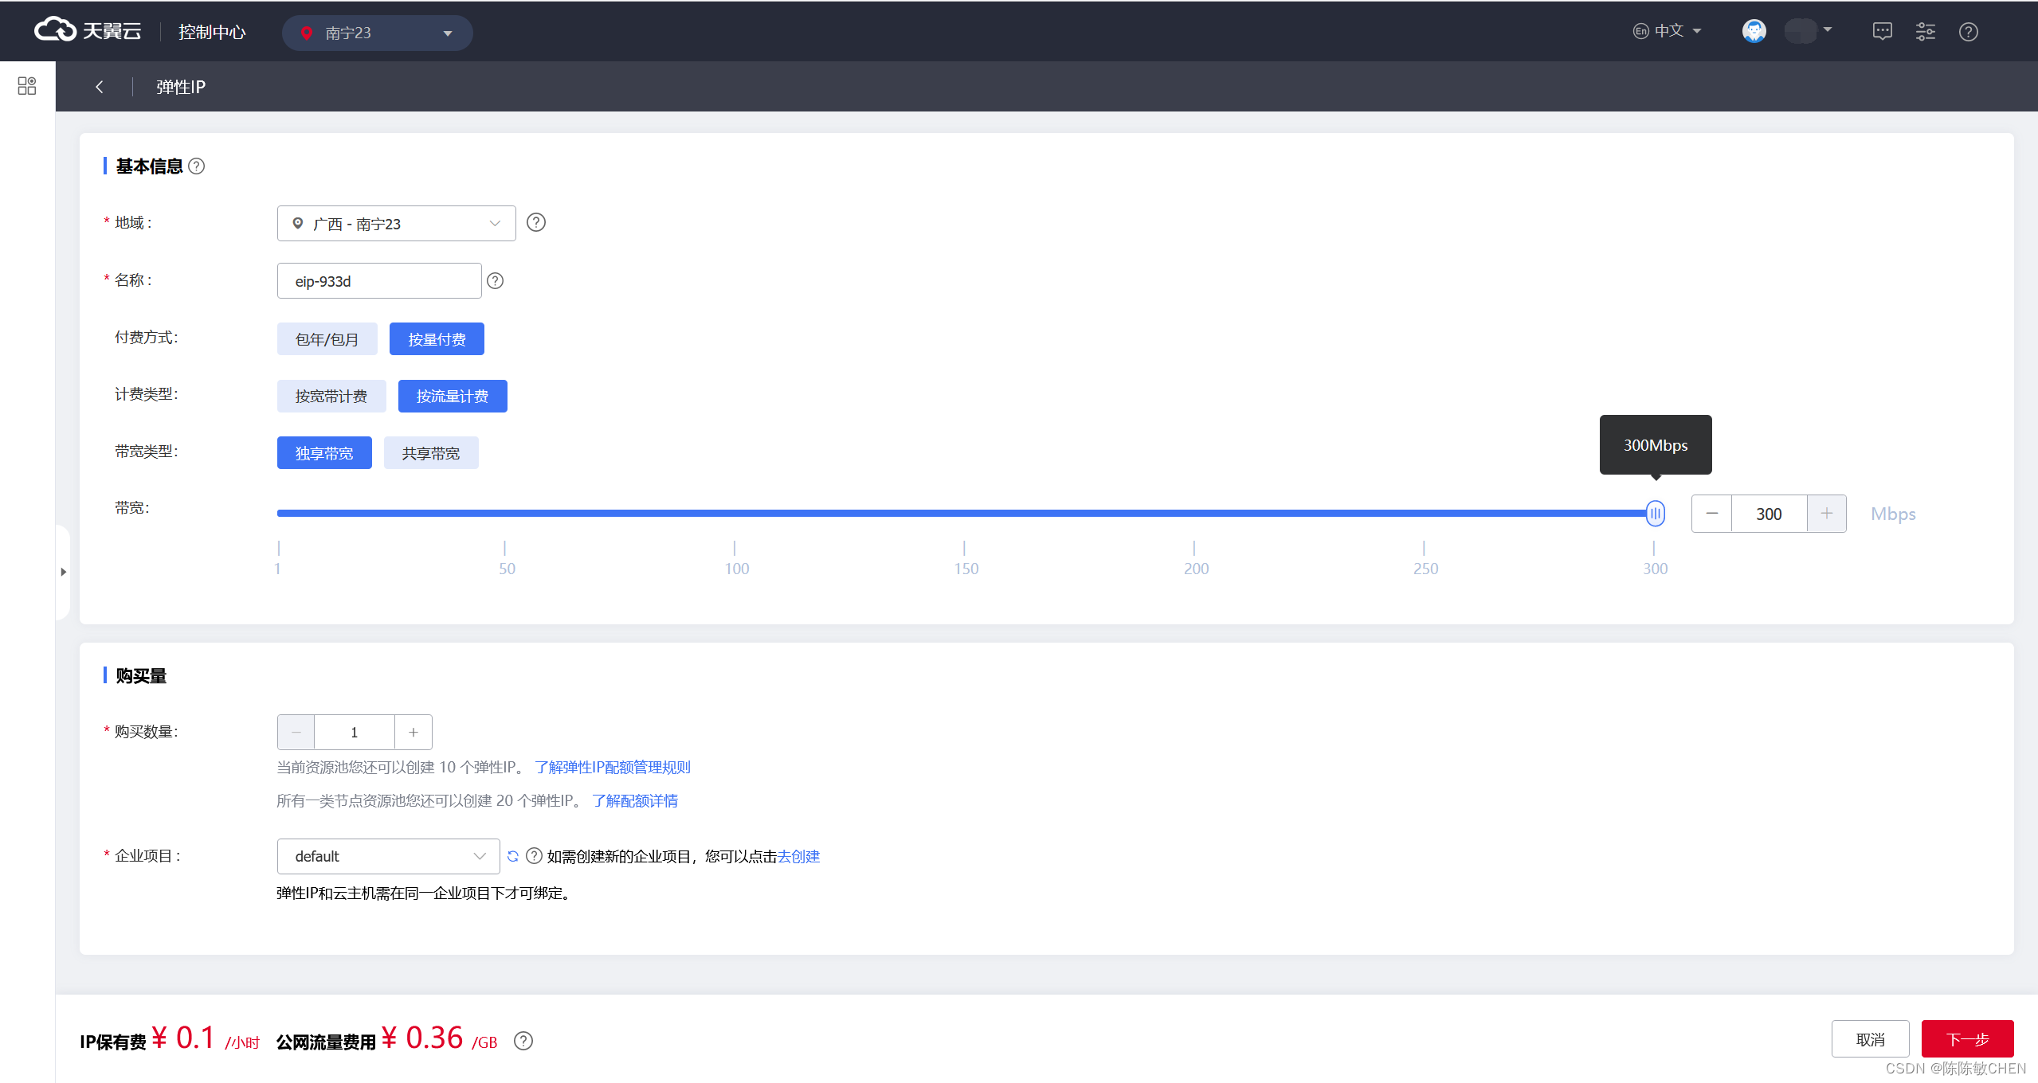The image size is (2038, 1083).
Task: Open the 南宁23 region selector in header
Action: click(x=377, y=33)
